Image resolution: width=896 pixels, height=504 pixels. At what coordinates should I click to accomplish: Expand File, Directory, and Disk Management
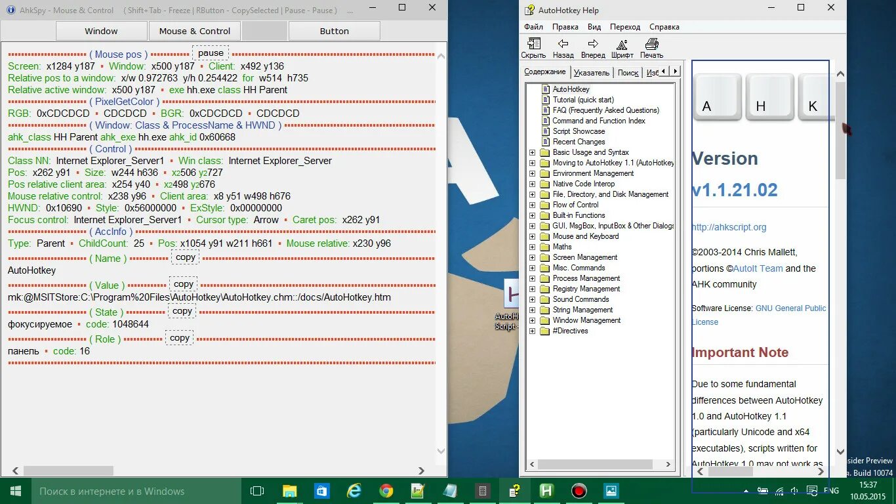[x=532, y=194]
